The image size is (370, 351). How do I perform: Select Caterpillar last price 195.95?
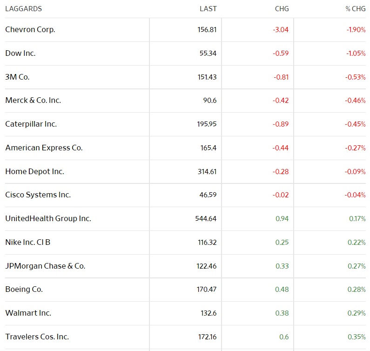coord(207,124)
